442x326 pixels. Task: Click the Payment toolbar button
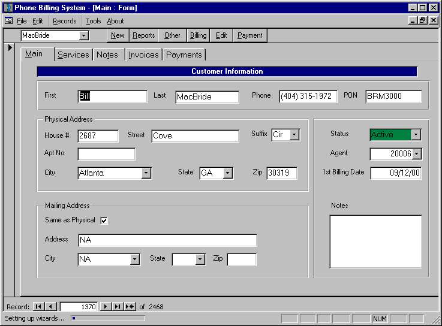pos(249,35)
